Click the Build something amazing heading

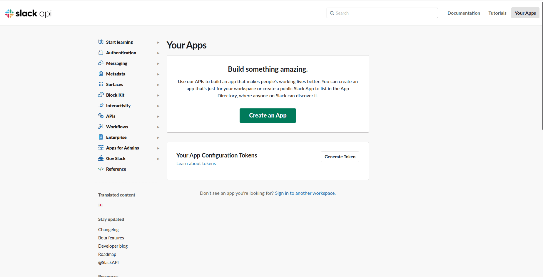pos(268,69)
